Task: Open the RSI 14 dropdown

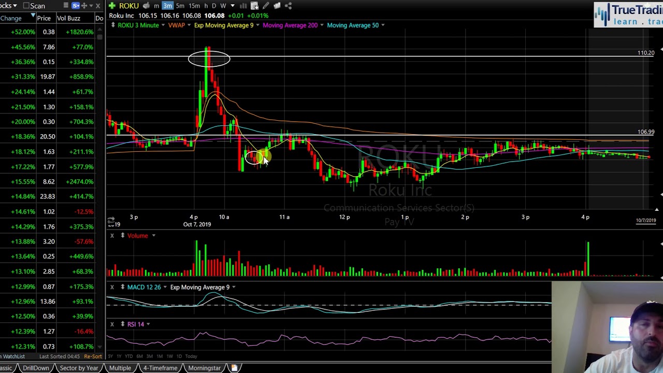Action: [148, 324]
